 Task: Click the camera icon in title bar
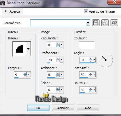click(3, 3)
